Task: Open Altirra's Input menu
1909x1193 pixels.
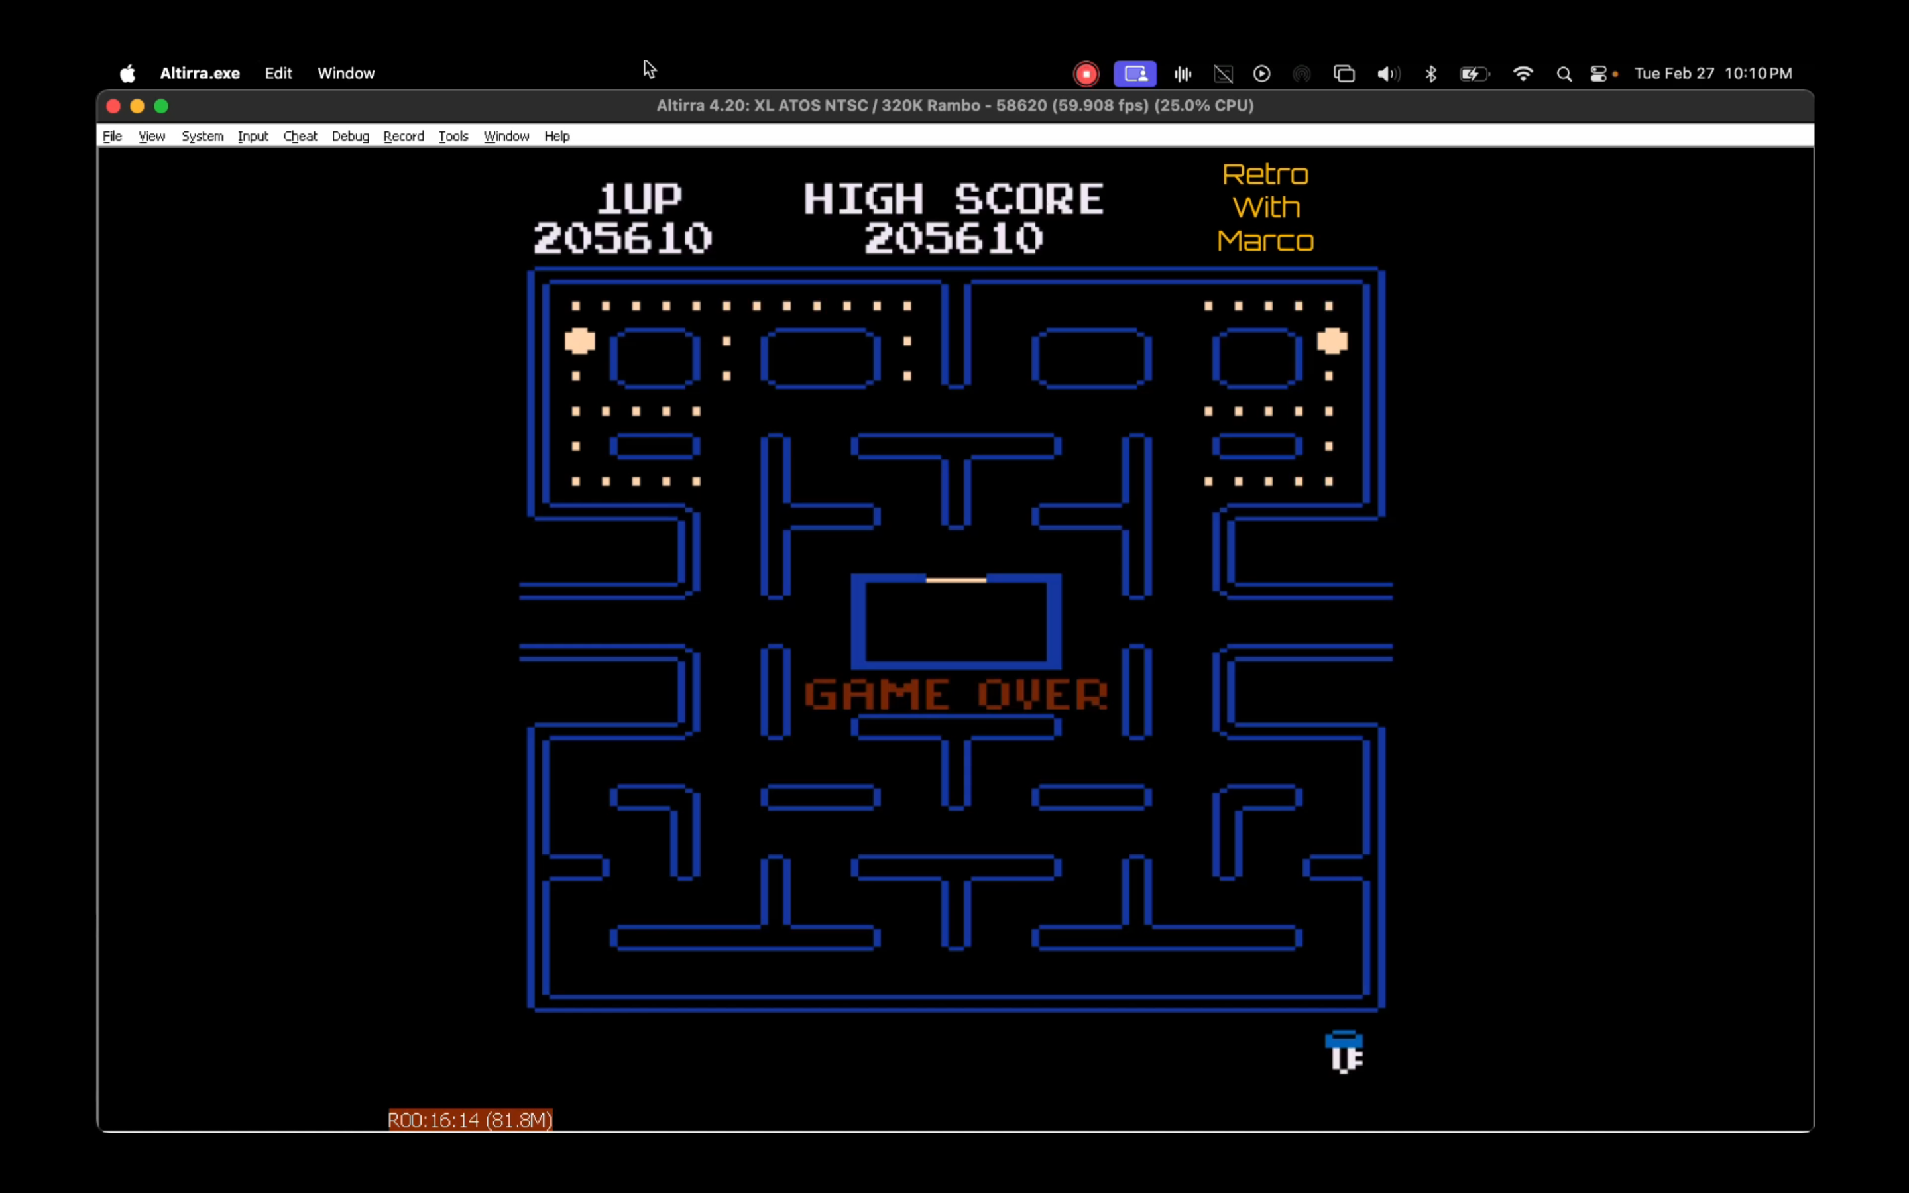Action: pos(253,136)
